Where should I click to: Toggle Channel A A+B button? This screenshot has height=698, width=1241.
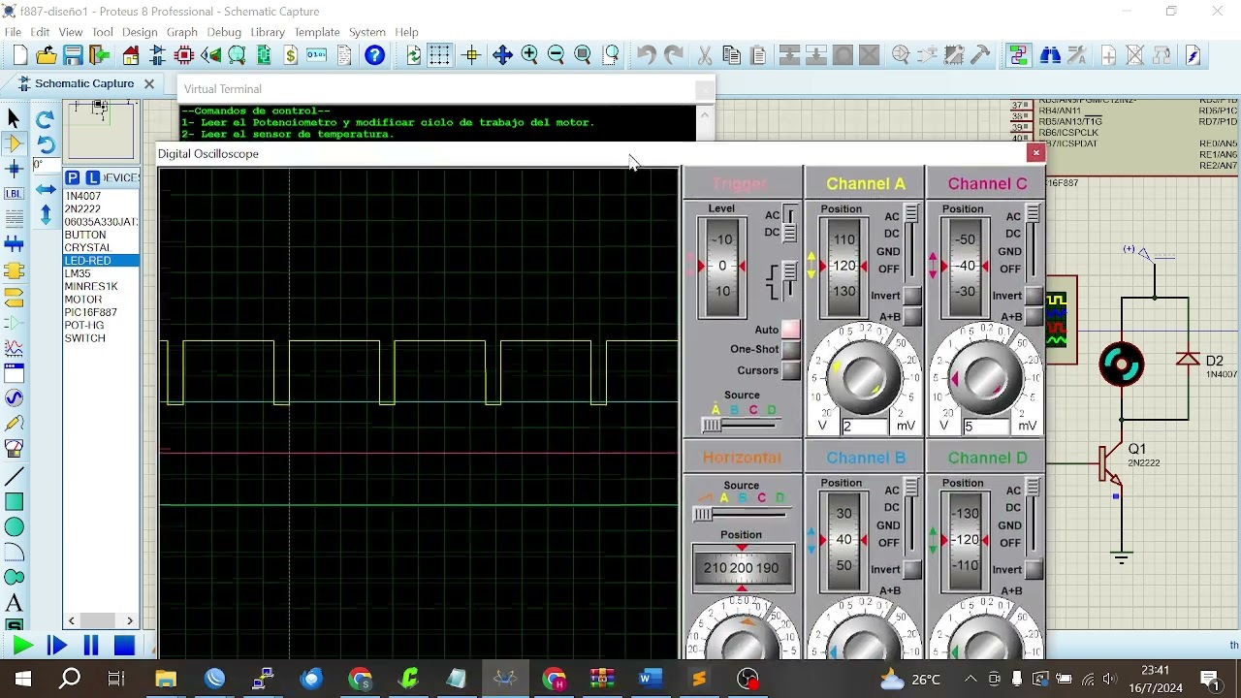coord(912,317)
